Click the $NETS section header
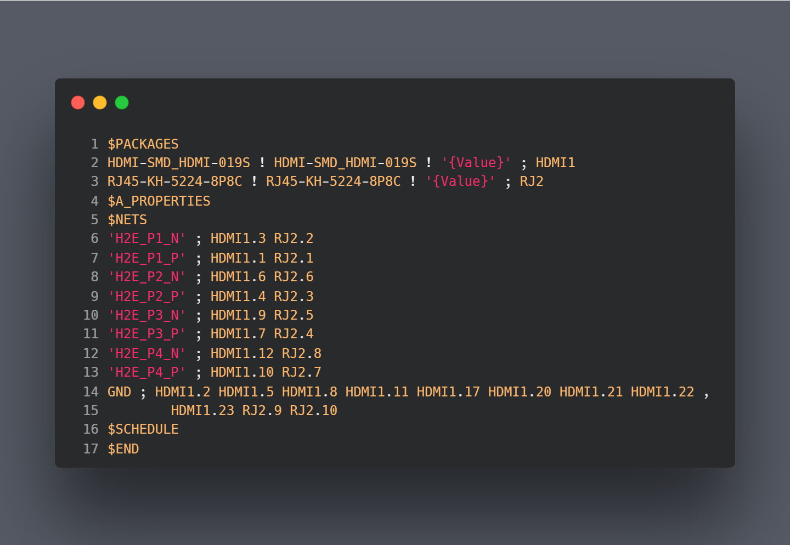Screen dimensions: 790x545 [x=127, y=220]
